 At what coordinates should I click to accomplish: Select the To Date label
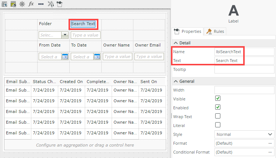click(79, 45)
